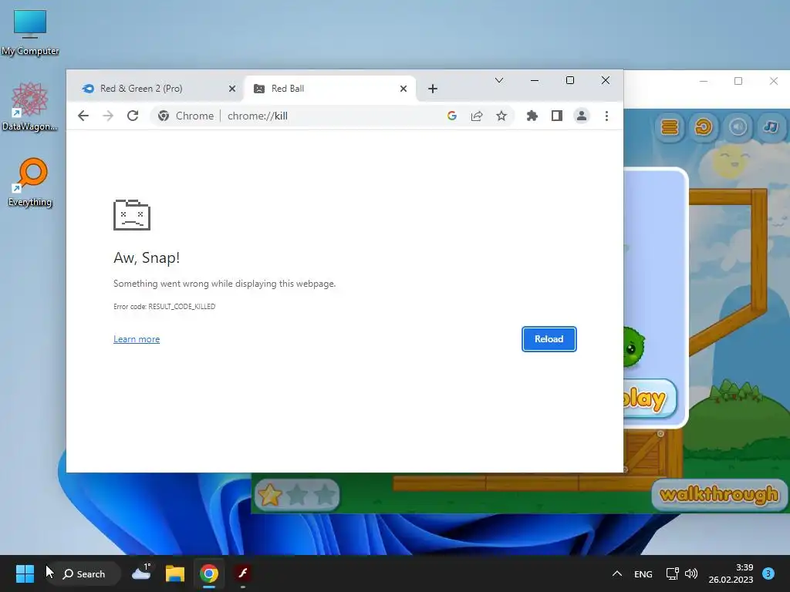
Task: Click the Aw, Snap! heading
Action: coord(147,257)
